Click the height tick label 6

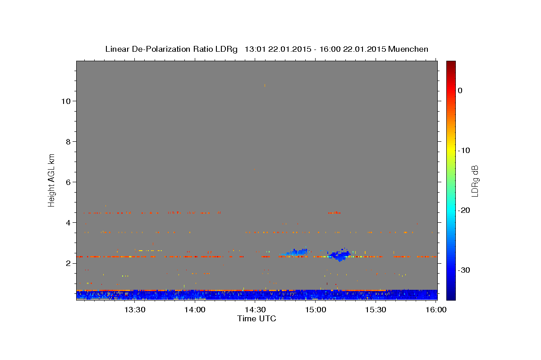[68, 182]
